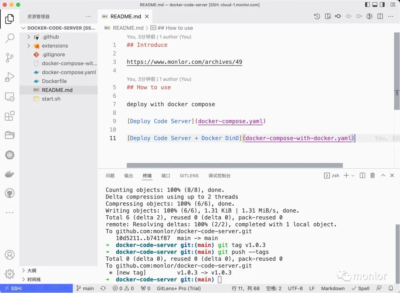Click the main branch in status bar

click(85, 289)
